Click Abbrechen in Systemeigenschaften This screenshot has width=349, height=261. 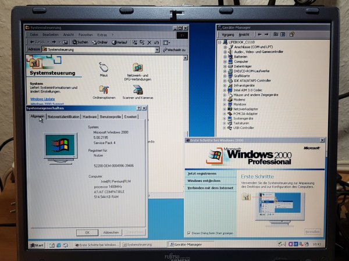111,233
